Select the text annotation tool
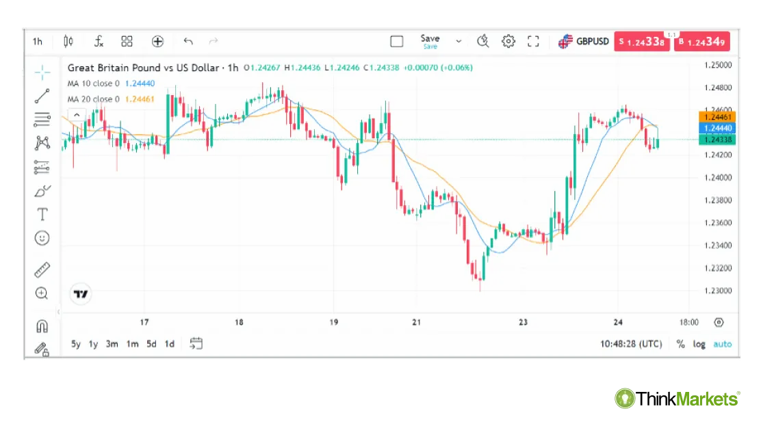 42,214
